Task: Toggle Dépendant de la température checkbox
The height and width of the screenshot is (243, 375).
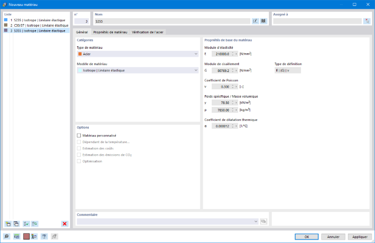Action: (79, 142)
